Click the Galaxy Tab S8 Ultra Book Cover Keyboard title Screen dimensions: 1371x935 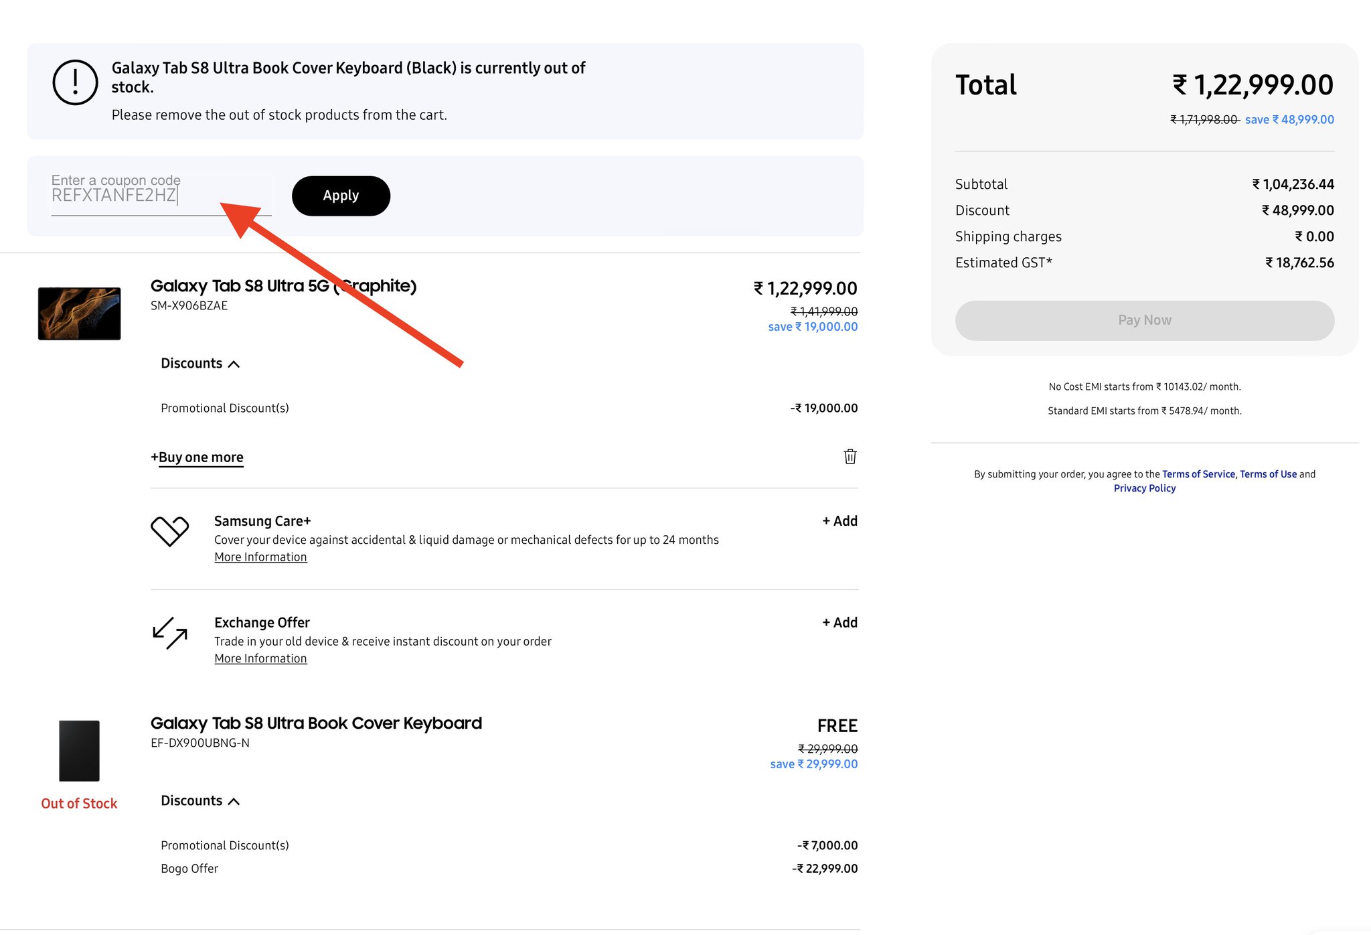click(x=316, y=723)
